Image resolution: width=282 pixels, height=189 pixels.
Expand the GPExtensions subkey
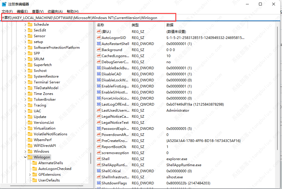pos(30,175)
